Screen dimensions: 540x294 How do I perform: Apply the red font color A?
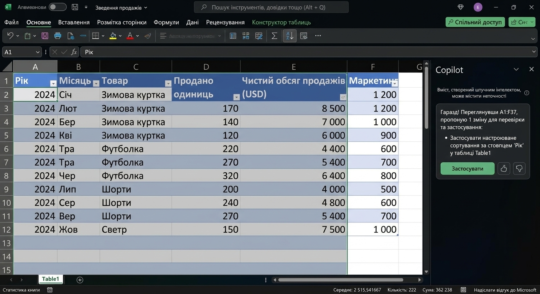[x=130, y=36]
